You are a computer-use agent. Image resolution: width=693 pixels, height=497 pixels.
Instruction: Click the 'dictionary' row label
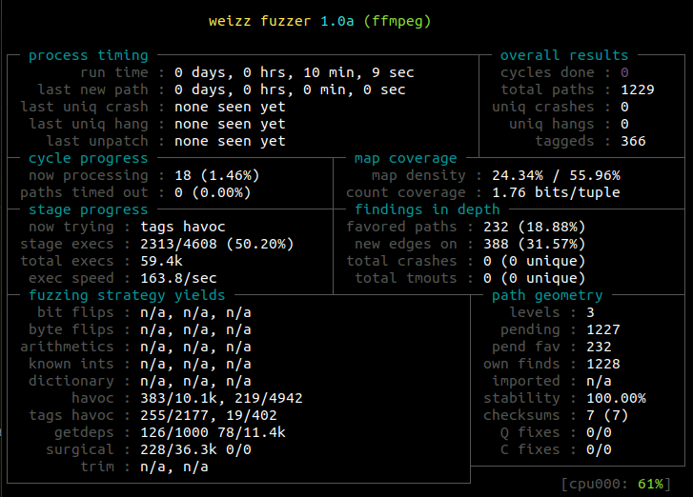(x=71, y=382)
